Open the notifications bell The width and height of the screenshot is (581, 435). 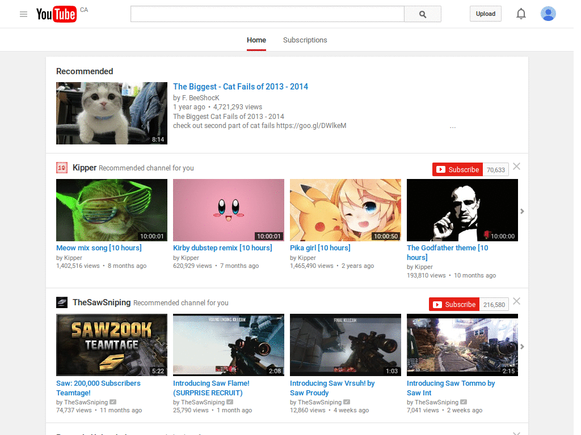click(x=521, y=14)
